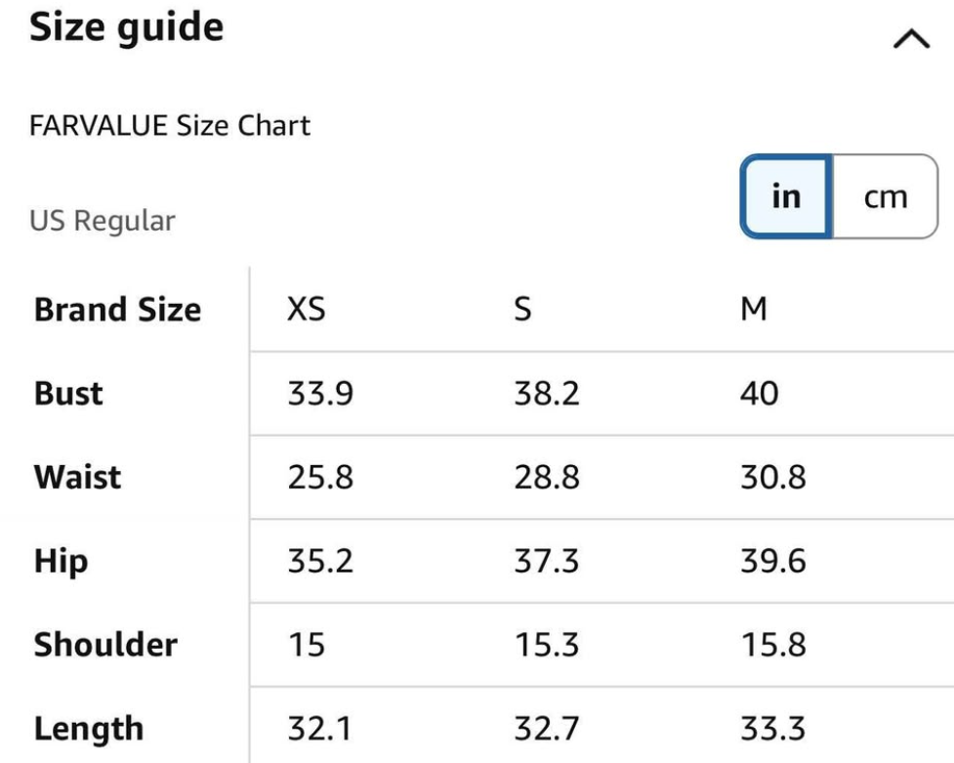This screenshot has height=763, width=954.
Task: Click M hip value 39.6
Action: (x=772, y=561)
